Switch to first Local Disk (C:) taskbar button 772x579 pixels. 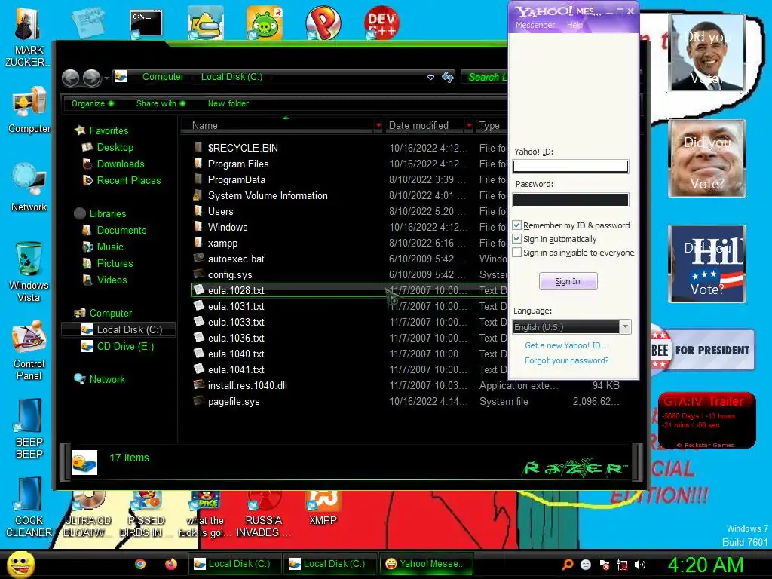(234, 564)
